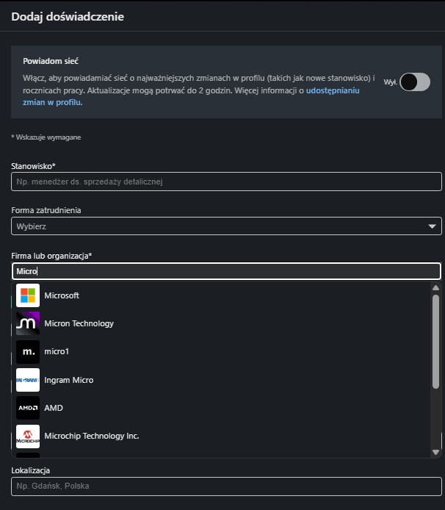Screen dimensions: 445x510
Task: Click the suggestion list scroll down arrow
Action: (436, 452)
